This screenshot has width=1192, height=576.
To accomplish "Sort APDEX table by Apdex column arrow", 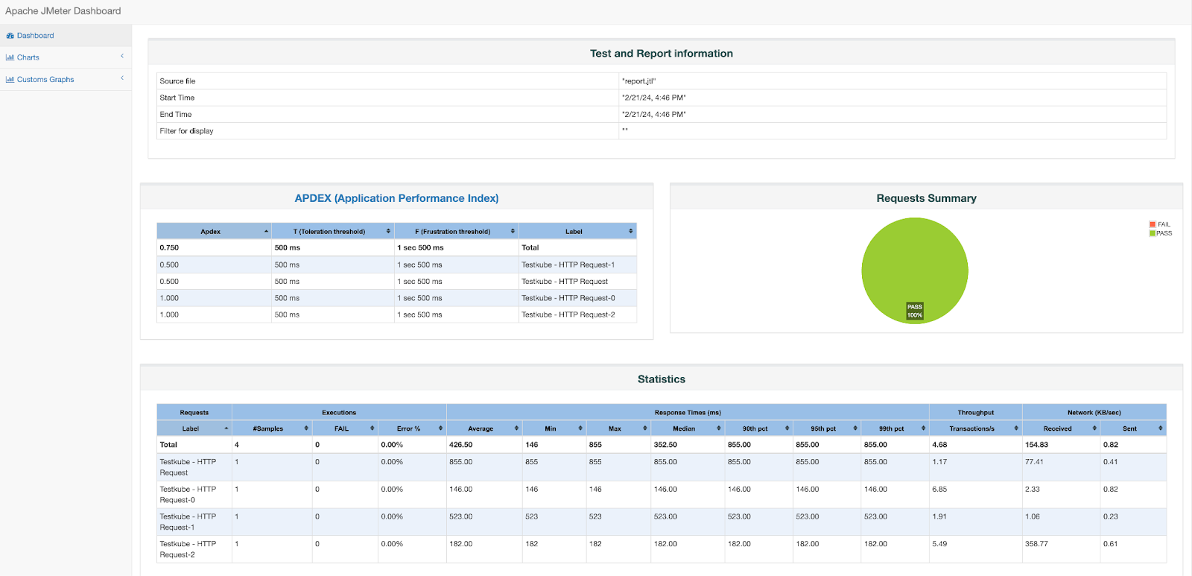I will (266, 232).
